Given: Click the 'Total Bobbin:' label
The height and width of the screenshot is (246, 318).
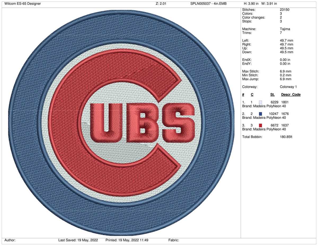Looking at the screenshot, I should click(252, 137).
